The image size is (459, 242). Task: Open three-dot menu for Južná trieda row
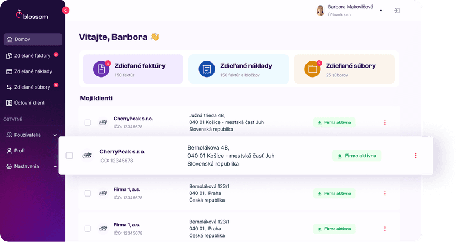[x=385, y=122]
